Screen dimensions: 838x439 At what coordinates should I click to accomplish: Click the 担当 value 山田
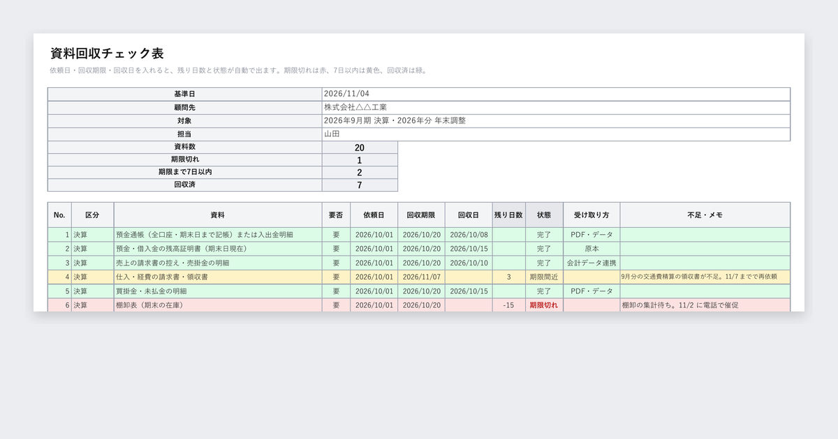(557, 134)
